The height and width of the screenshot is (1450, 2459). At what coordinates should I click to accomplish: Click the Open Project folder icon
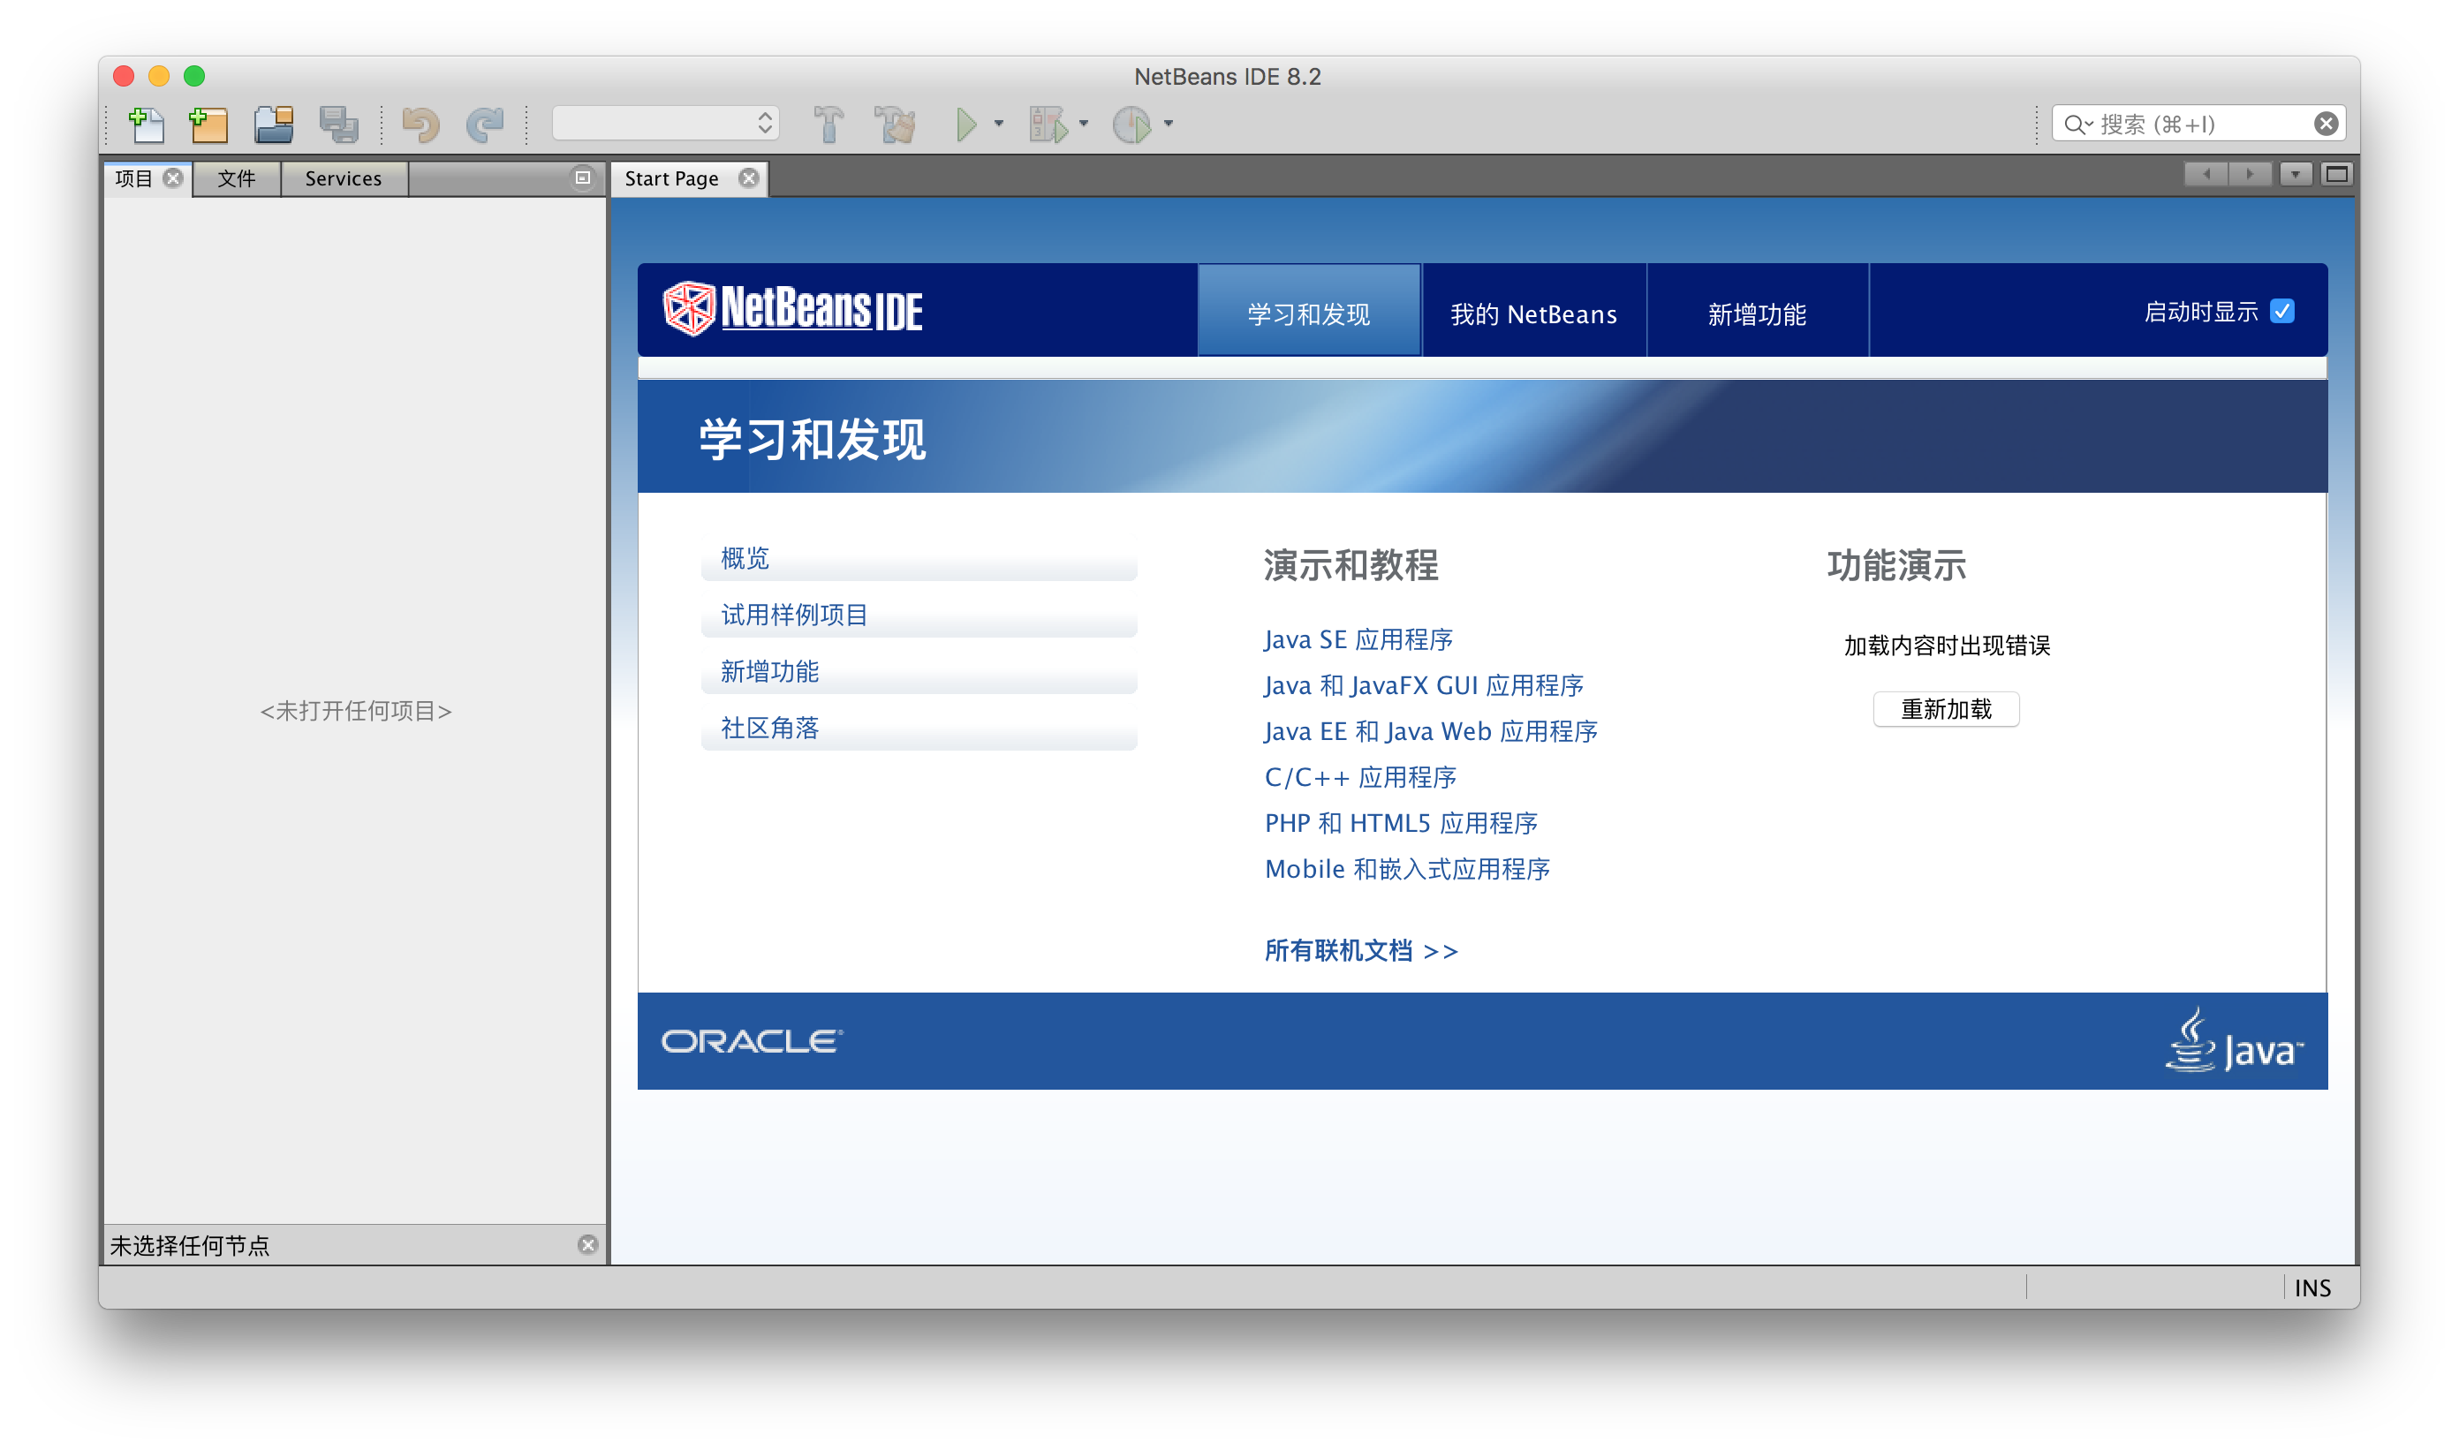coord(274,125)
